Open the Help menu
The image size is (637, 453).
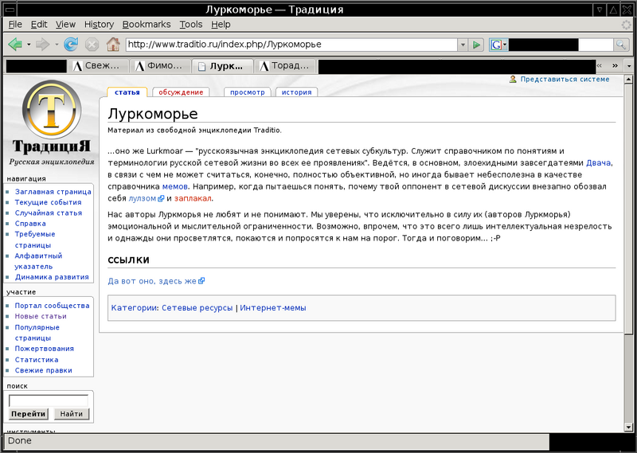click(221, 25)
